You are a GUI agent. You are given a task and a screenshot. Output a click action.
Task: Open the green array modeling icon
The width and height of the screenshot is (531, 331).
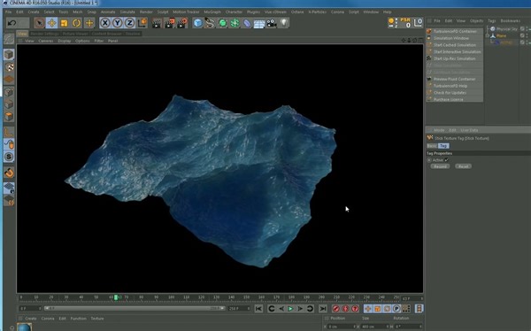point(235,23)
